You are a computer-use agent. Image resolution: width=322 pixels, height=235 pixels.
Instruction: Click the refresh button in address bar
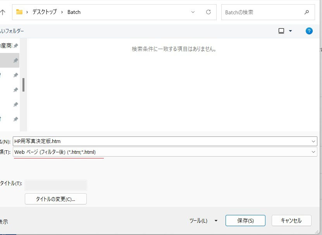pos(208,12)
